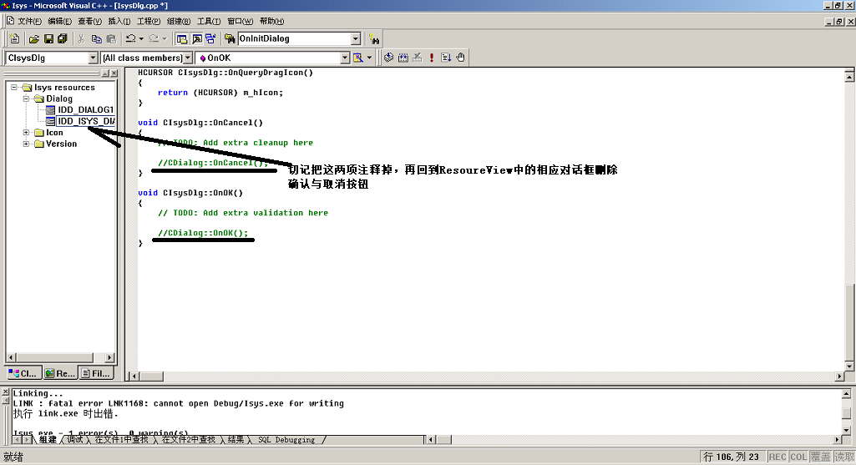Click the Compile icon in build toolbar
The height and width of the screenshot is (465, 856).
click(x=388, y=58)
